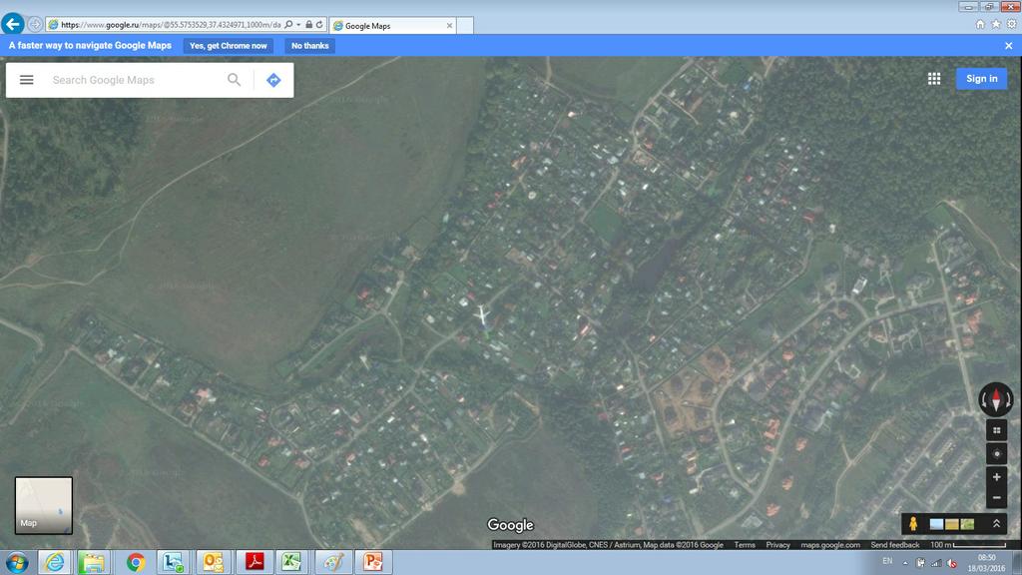Reset map orientation with the compass

coord(996,400)
